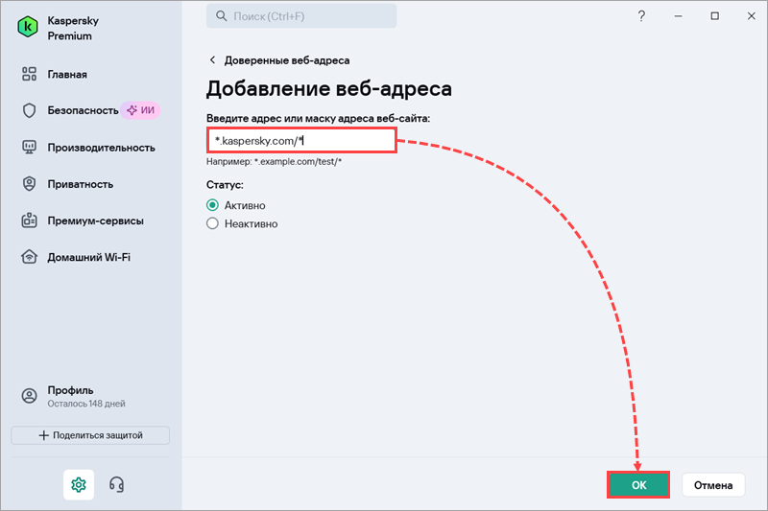Image resolution: width=768 pixels, height=511 pixels.
Task: Click the Поделиться защитой button
Action: point(90,435)
